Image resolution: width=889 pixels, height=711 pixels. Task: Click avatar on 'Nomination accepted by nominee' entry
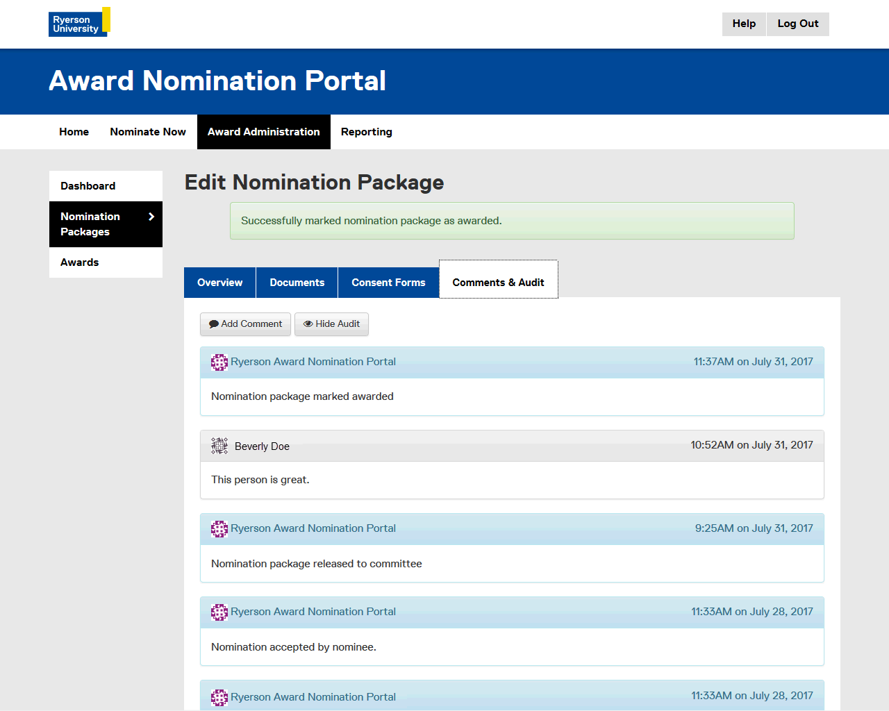click(x=219, y=612)
